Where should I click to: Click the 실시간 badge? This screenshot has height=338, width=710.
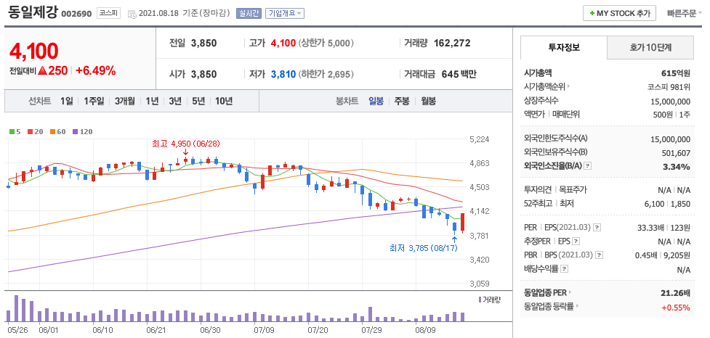pyautogui.click(x=249, y=13)
